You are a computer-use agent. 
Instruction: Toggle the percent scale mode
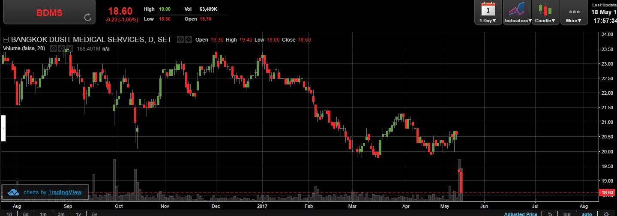coord(550,214)
